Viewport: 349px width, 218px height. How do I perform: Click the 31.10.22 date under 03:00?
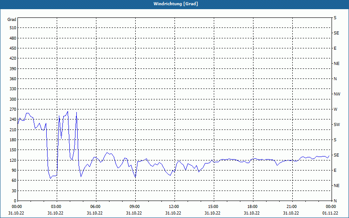55,213
